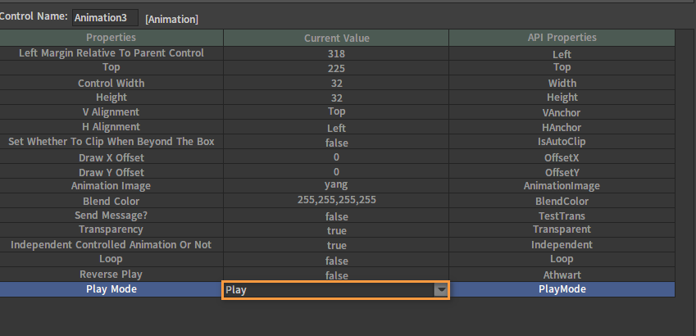Select Set Whether To Clip property label
Viewport: 696px width, 336px height.
111,142
